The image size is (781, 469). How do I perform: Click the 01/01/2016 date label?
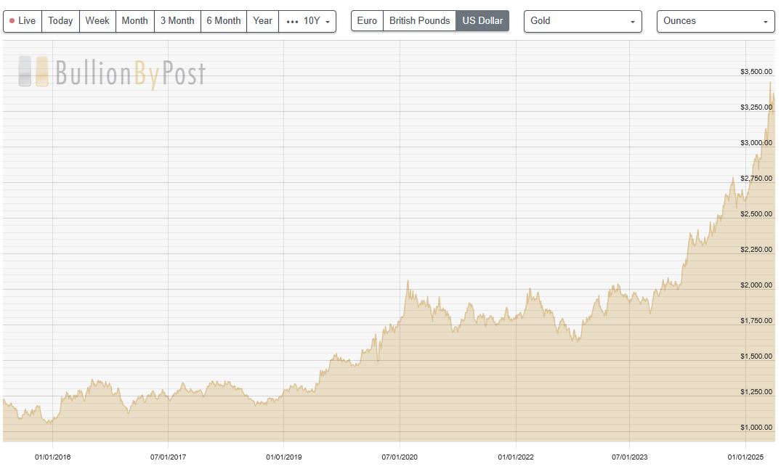52,457
